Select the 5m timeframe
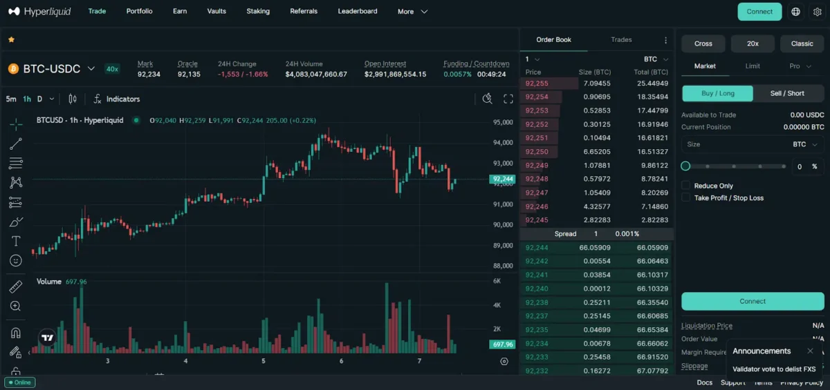 11,99
